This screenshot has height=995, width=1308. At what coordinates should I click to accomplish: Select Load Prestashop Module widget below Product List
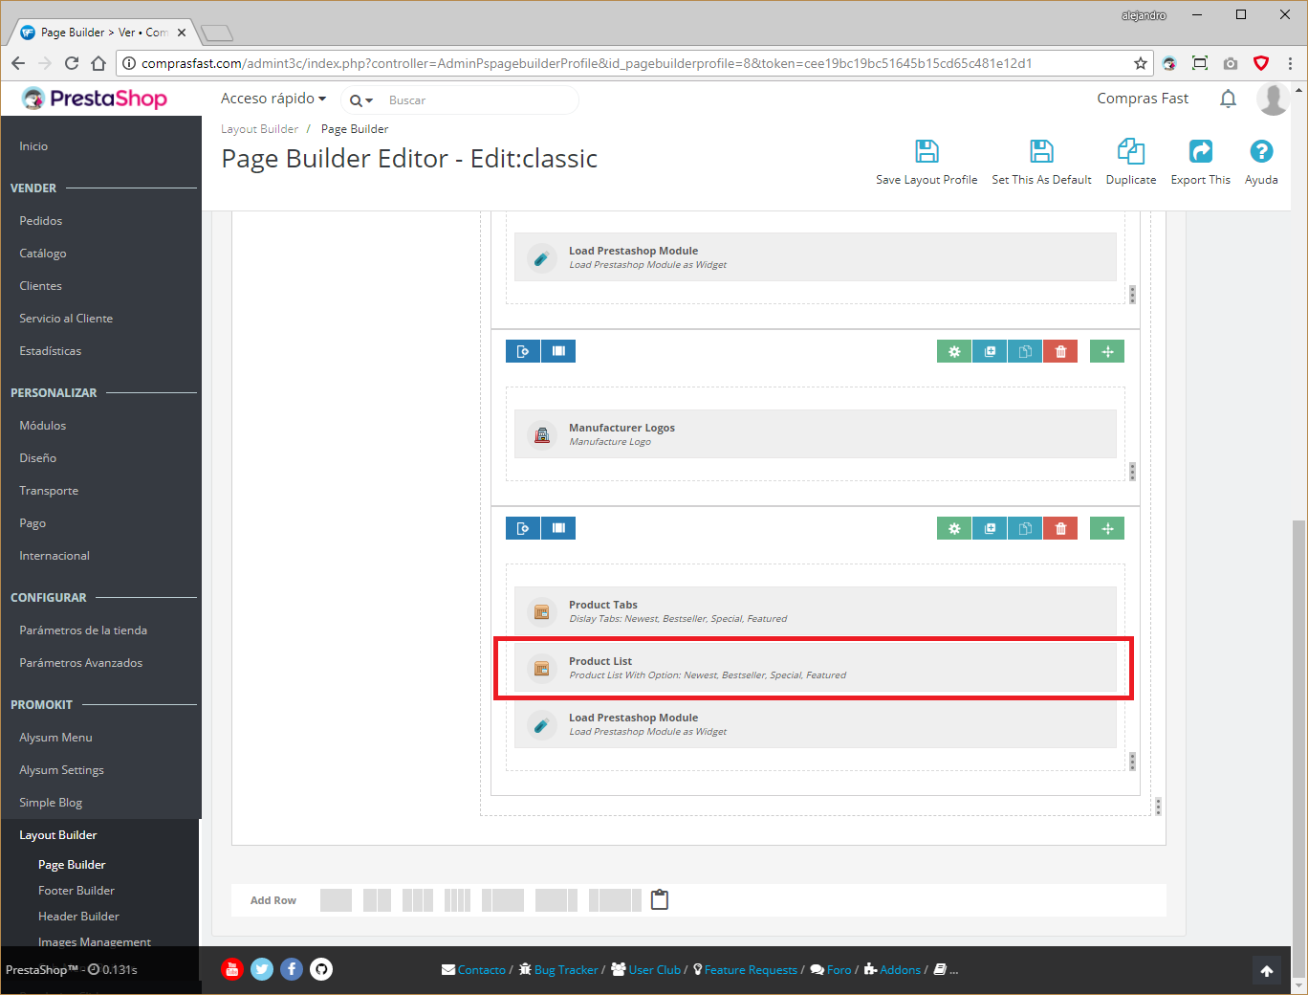(816, 723)
